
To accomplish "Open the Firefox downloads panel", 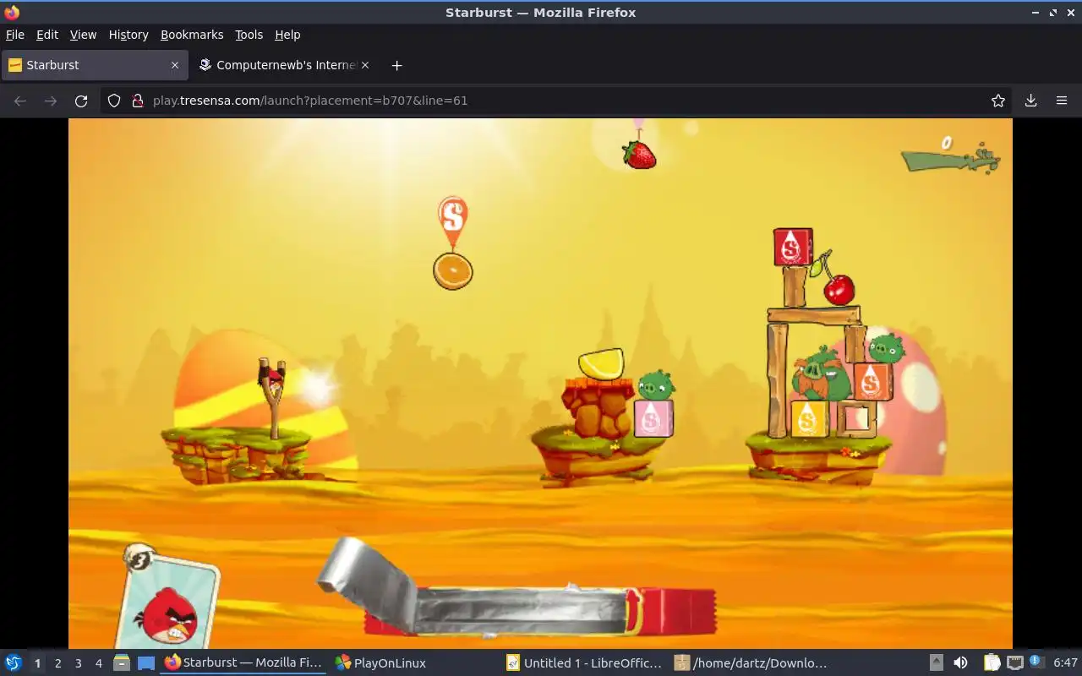I will [1030, 101].
